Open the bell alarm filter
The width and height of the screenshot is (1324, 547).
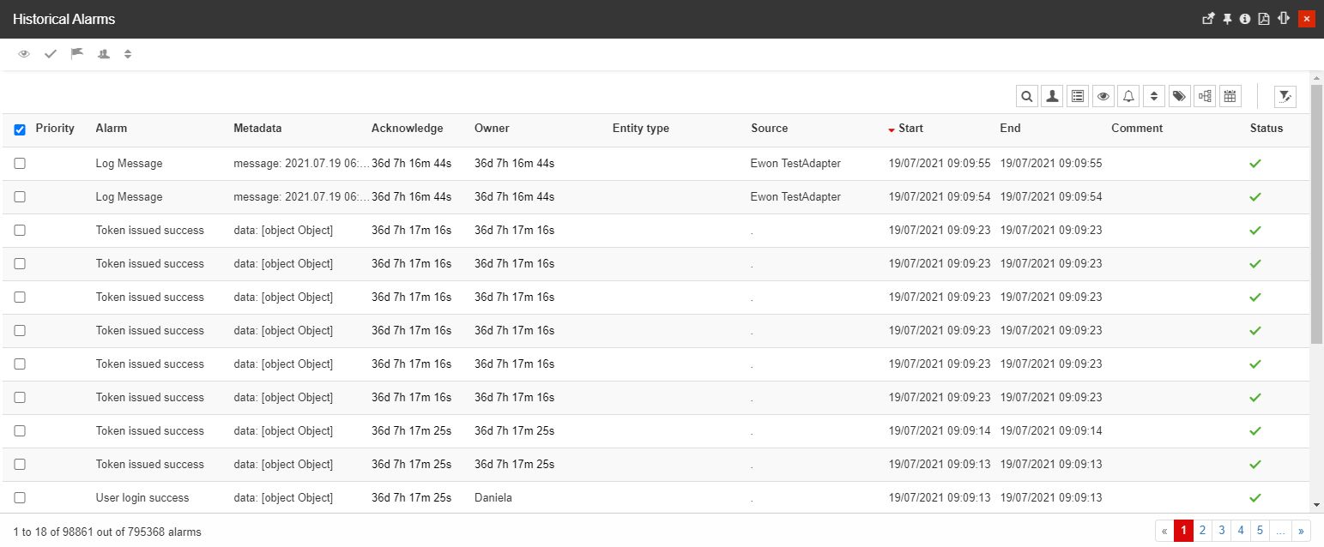(1128, 97)
